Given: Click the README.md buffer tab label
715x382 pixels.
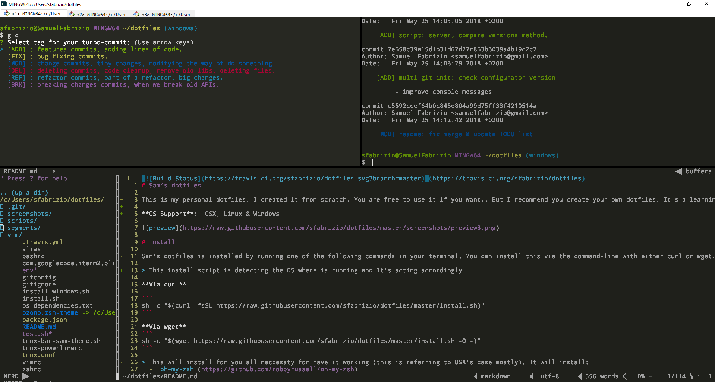Looking at the screenshot, I should (20, 171).
